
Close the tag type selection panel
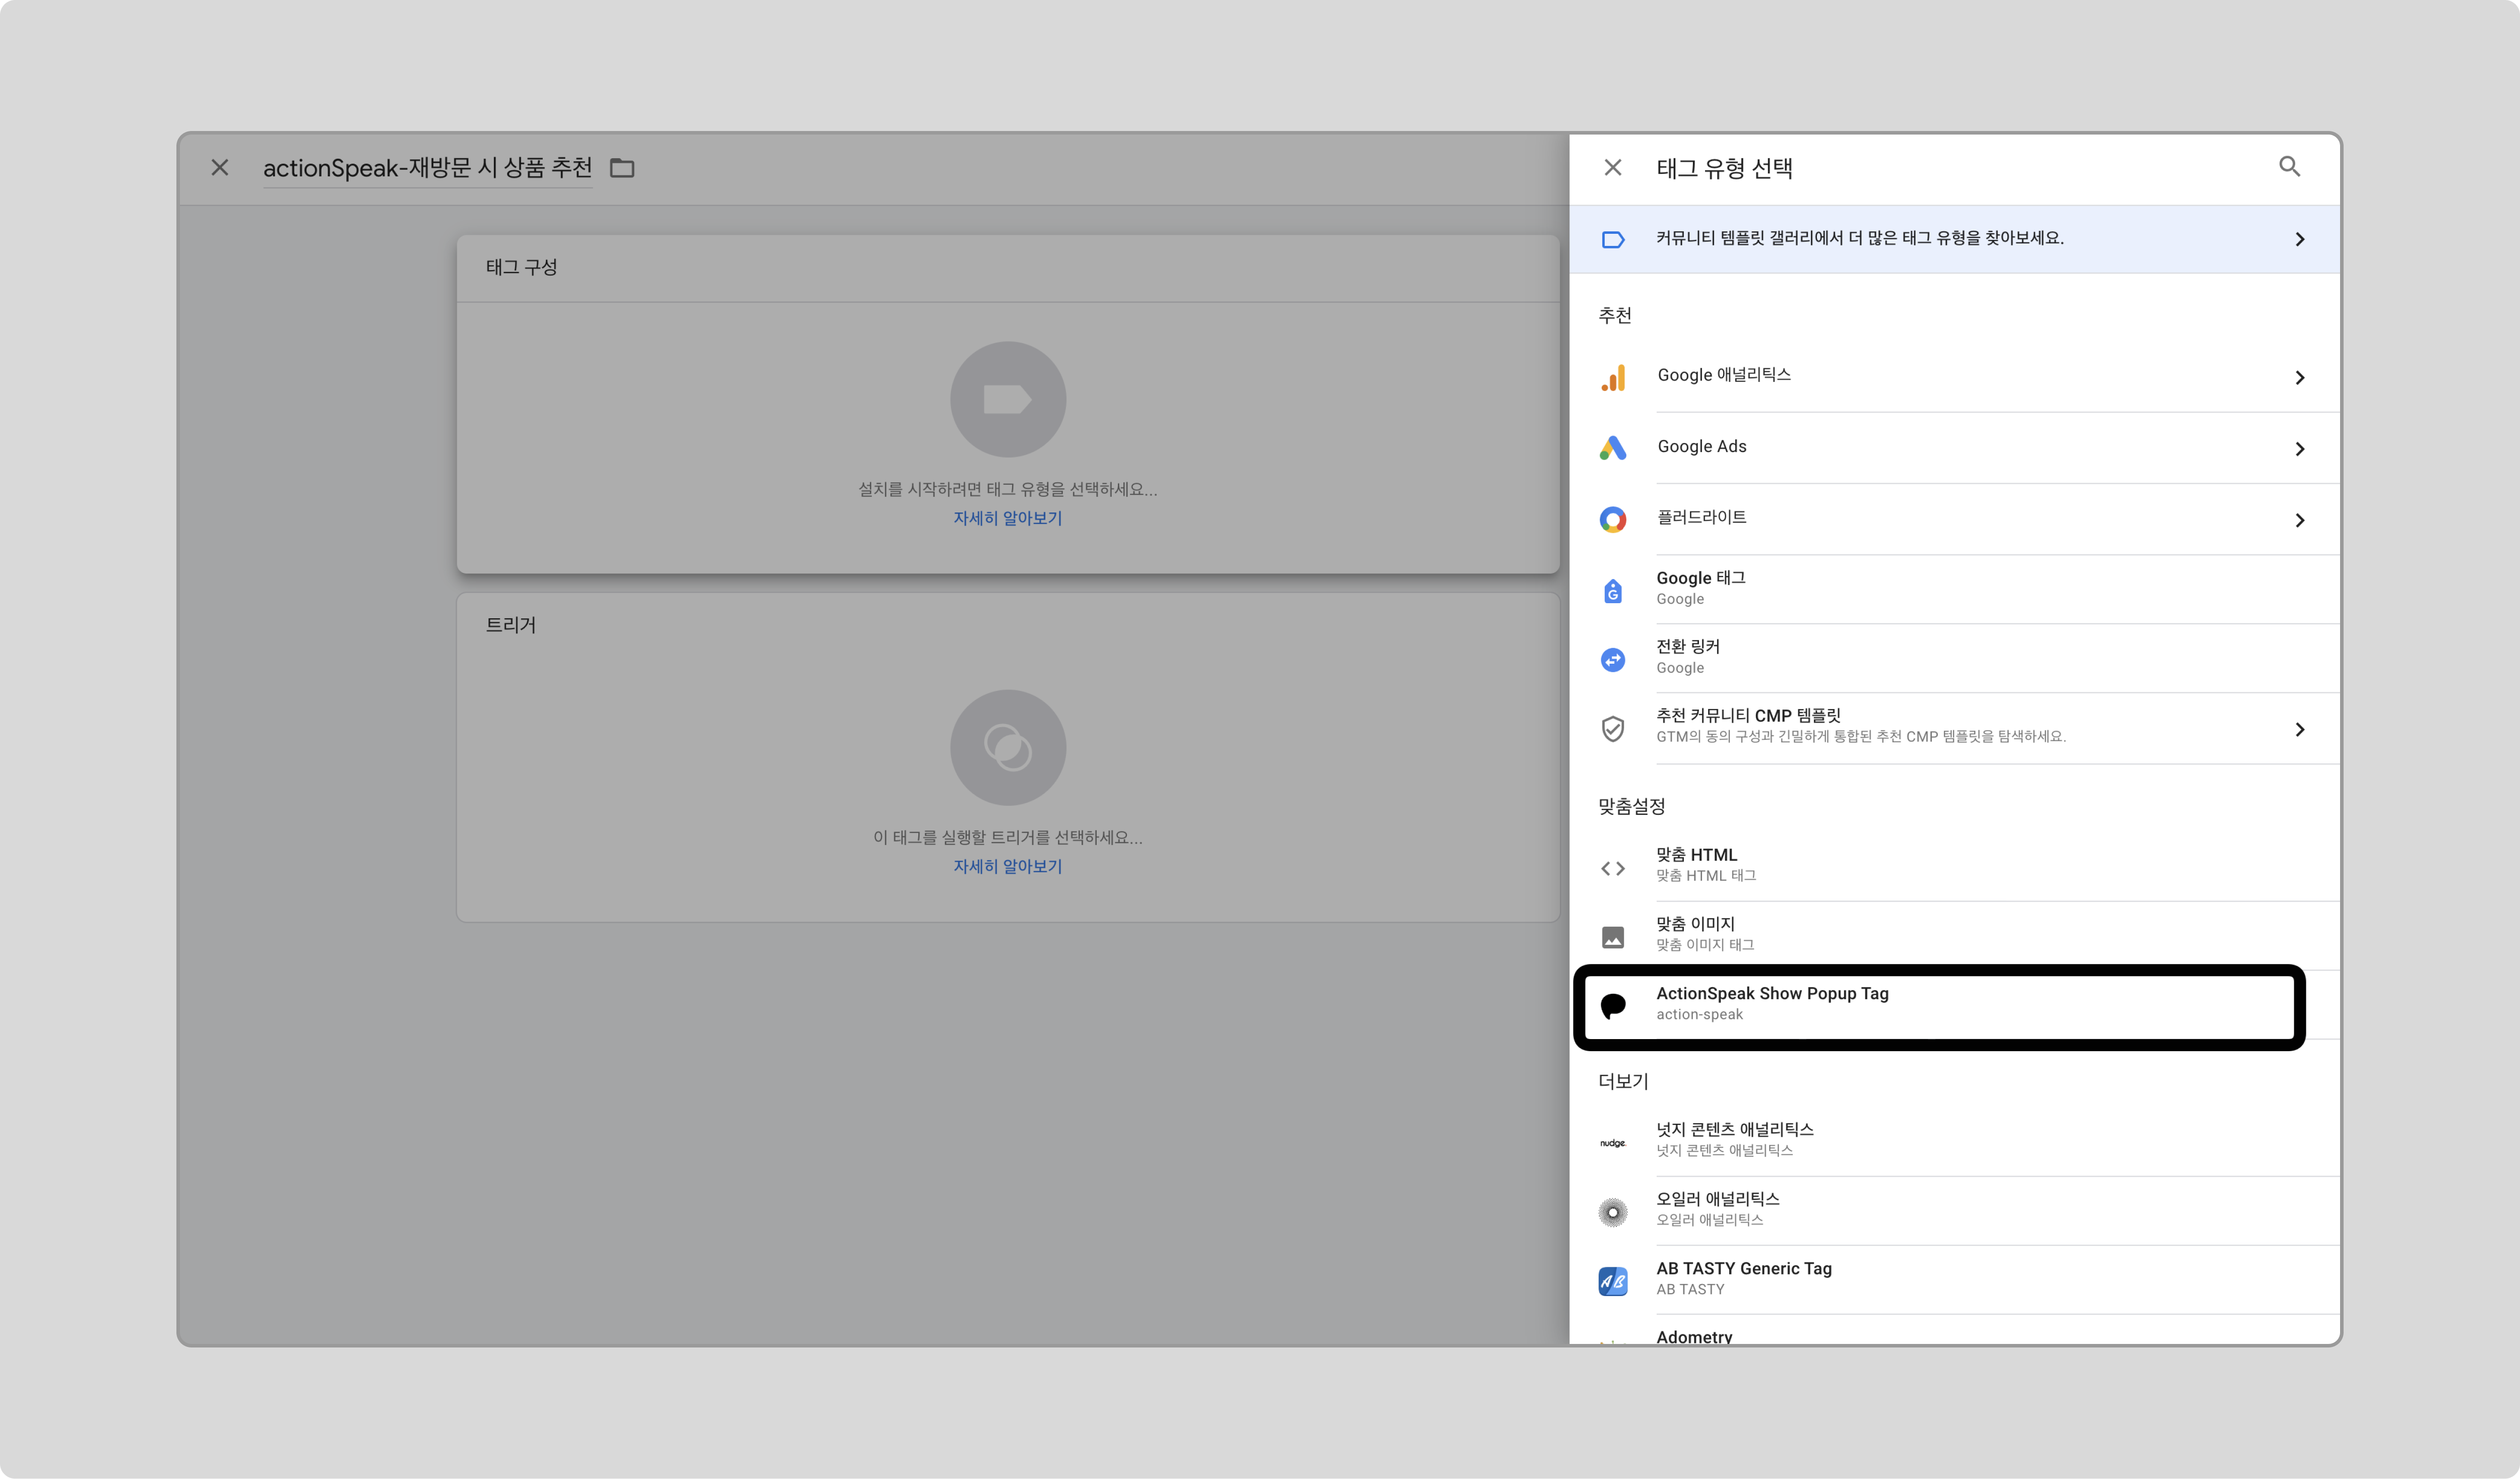pyautogui.click(x=1612, y=168)
